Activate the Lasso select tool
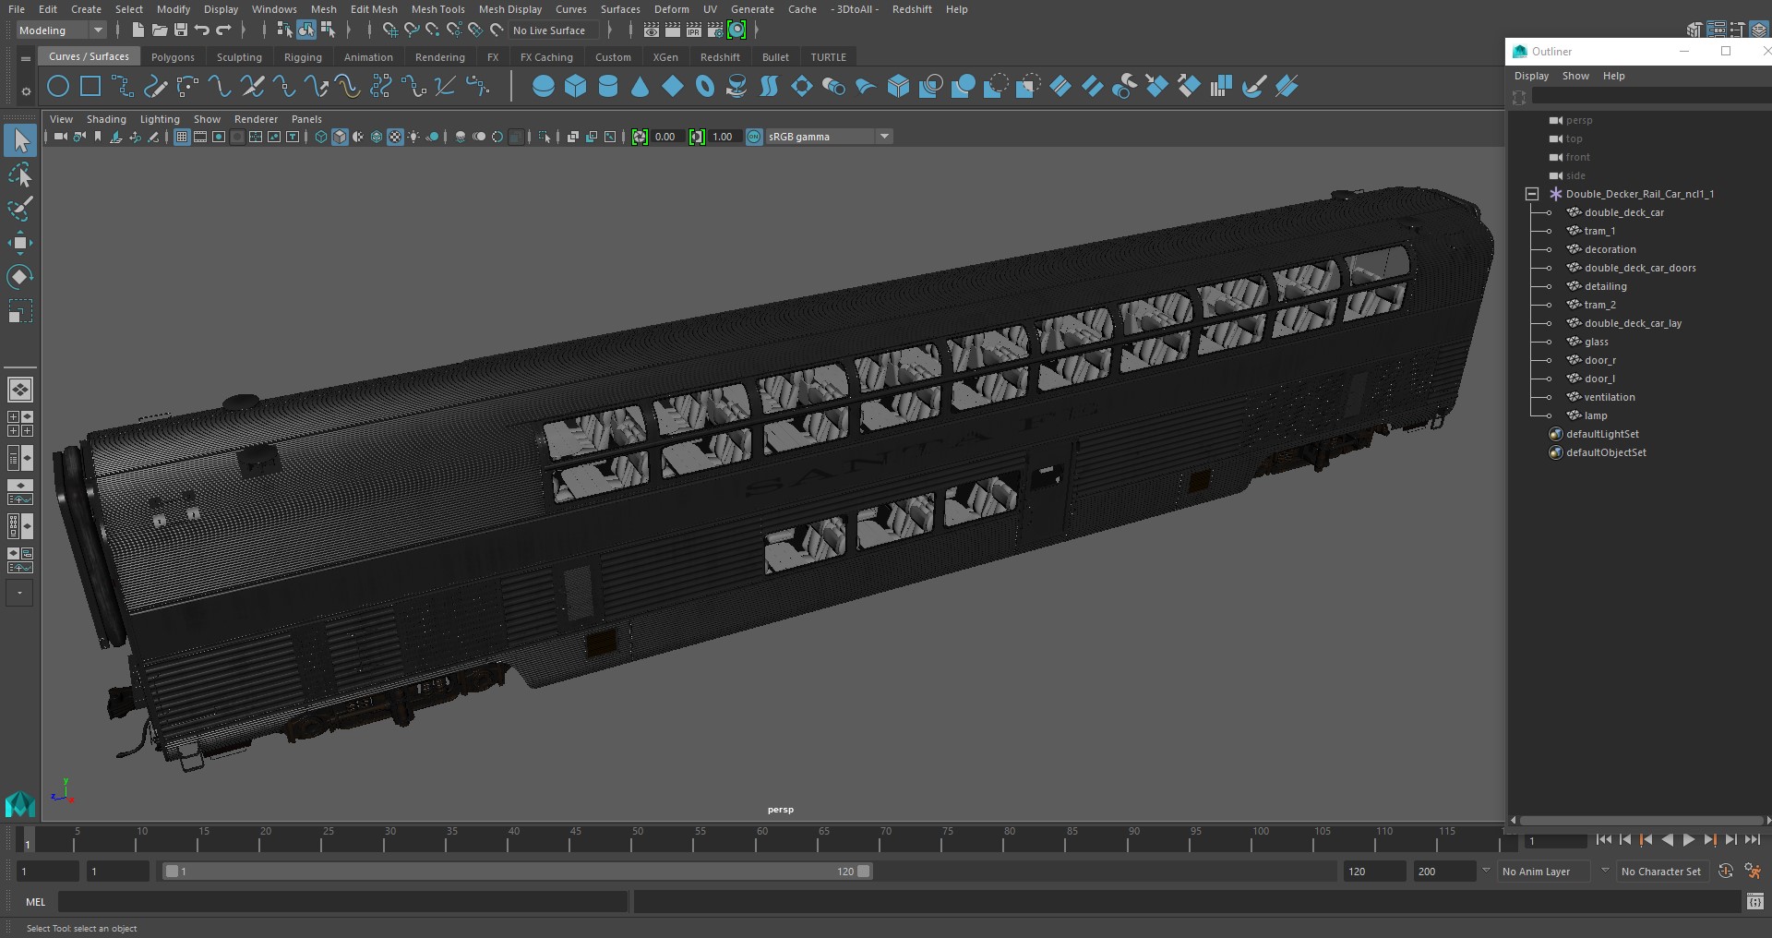This screenshot has width=1772, height=938. (x=20, y=175)
